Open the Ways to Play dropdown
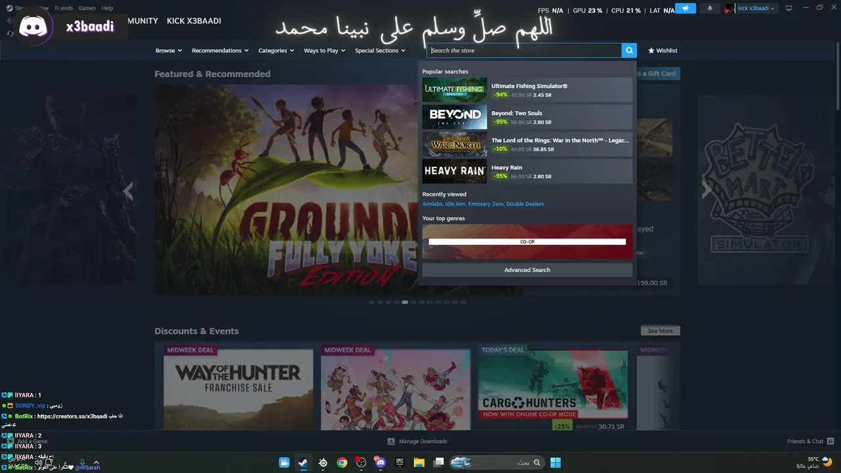 coord(325,51)
